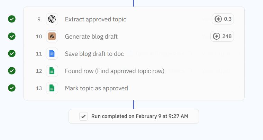Expand the Generate blog draft step
The width and height of the screenshot is (263, 140).
(91, 37)
